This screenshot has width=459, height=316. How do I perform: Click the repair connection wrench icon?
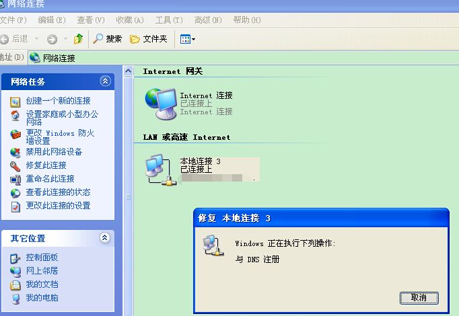(x=15, y=166)
